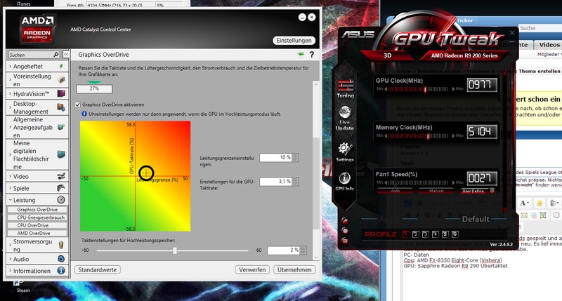Open the Tuning panel in GPU Tweak
Viewport: 562px width, 301px height.
point(345,88)
